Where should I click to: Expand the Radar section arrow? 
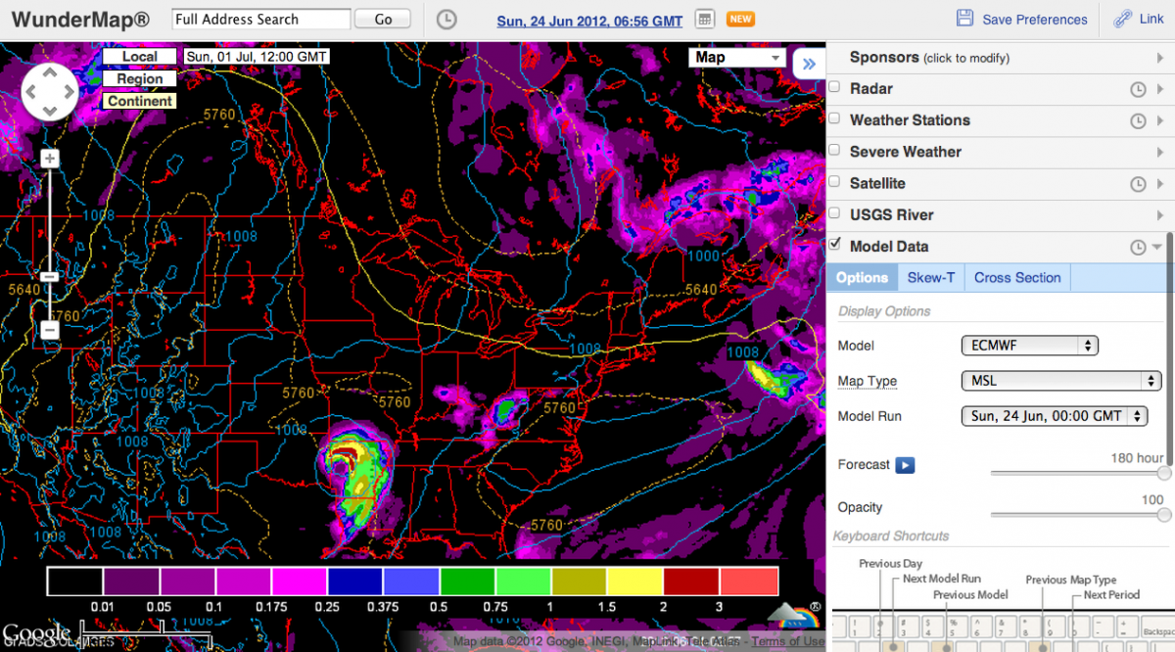[1159, 89]
